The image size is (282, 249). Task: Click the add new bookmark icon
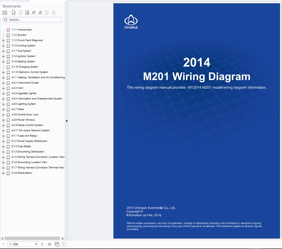click(x=14, y=13)
